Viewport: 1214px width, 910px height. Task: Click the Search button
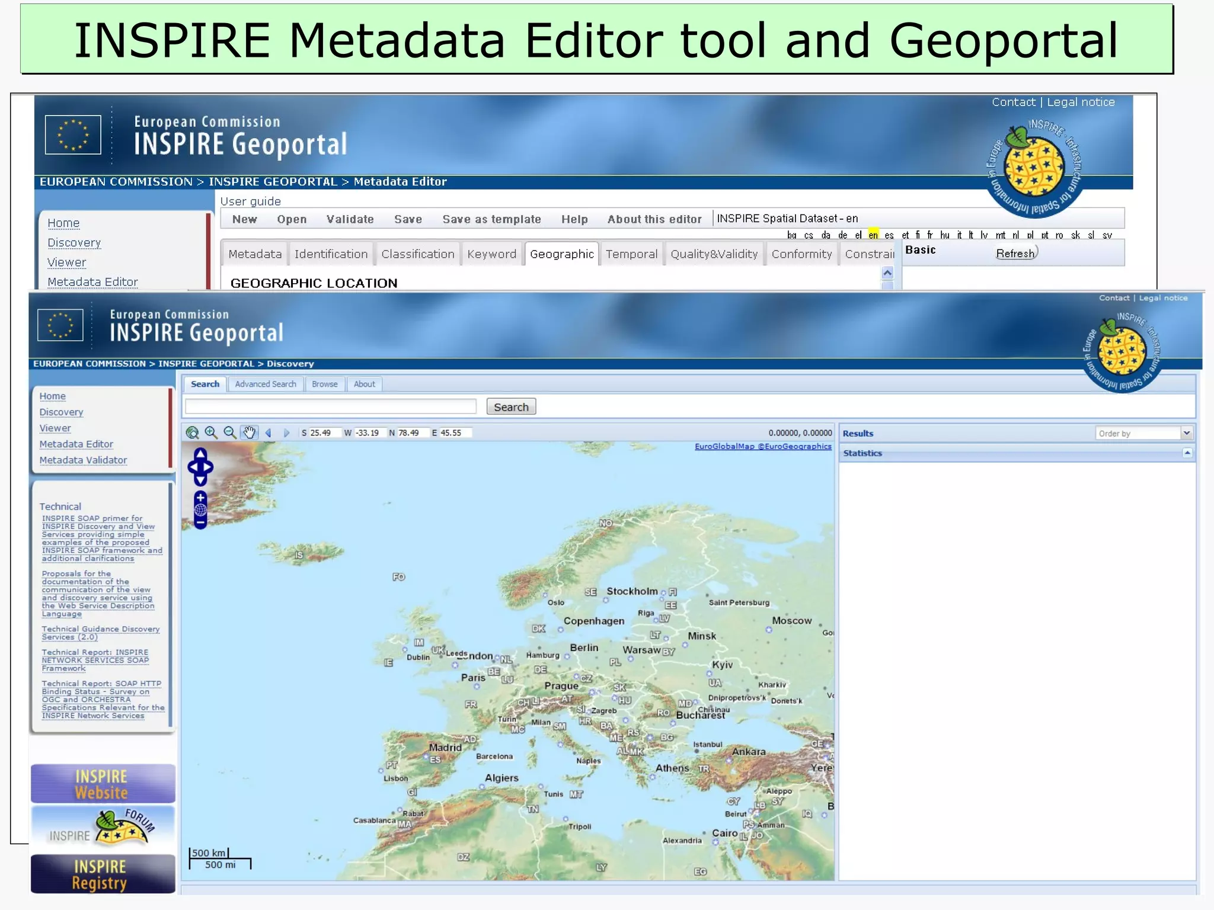tap(511, 407)
